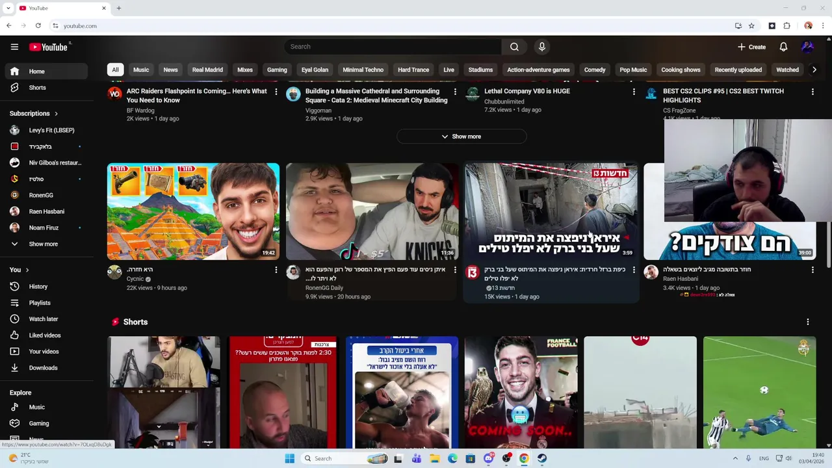The width and height of the screenshot is (832, 468).
Task: Open options for Massive Cathedral Minecraft video
Action: 454,92
